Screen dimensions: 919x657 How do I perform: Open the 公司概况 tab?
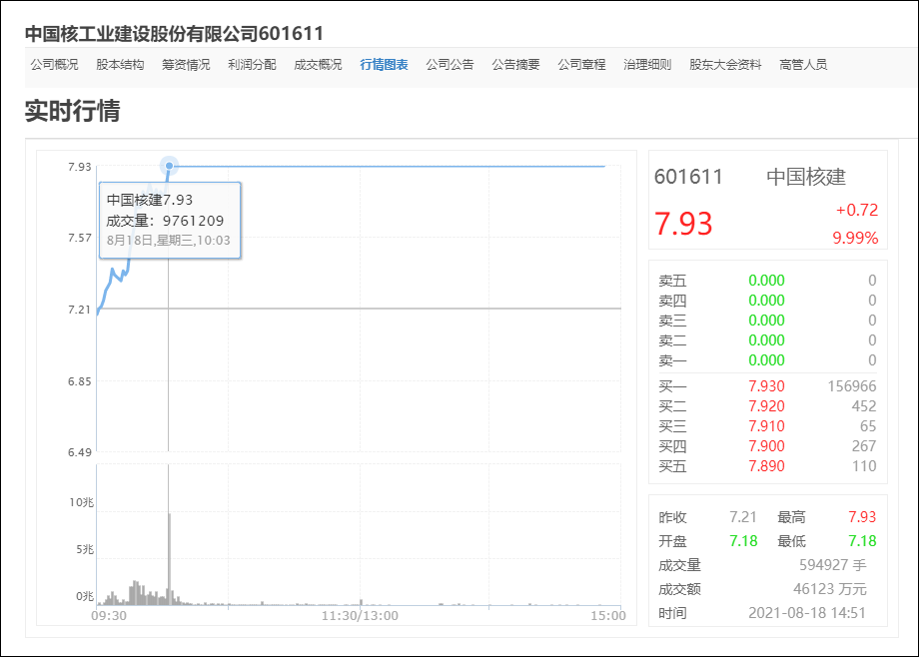(54, 65)
